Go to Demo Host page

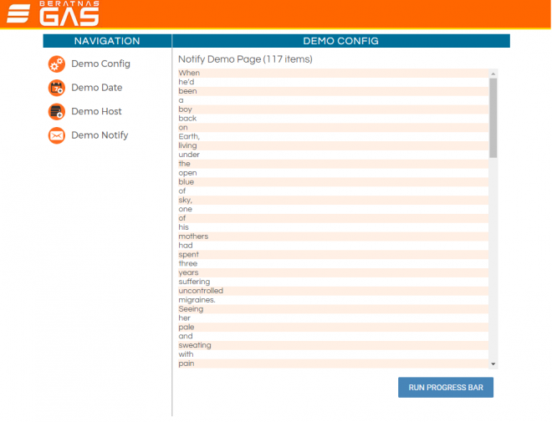(x=96, y=111)
